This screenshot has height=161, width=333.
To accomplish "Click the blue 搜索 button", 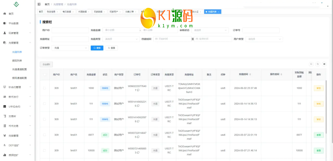I will pos(97,48).
